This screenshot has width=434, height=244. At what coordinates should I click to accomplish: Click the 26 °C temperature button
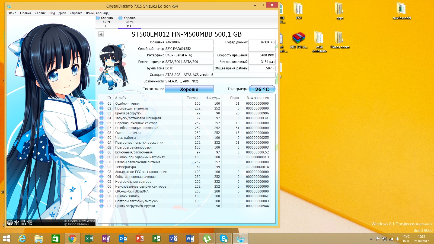click(x=262, y=89)
